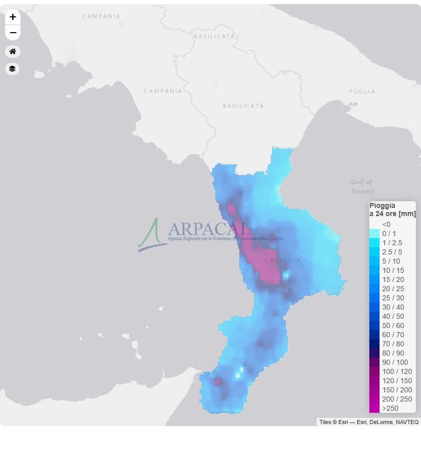Viewport: 421px width, 470px height.
Task: Zoom in on the rainfall map
Action: pos(13,17)
